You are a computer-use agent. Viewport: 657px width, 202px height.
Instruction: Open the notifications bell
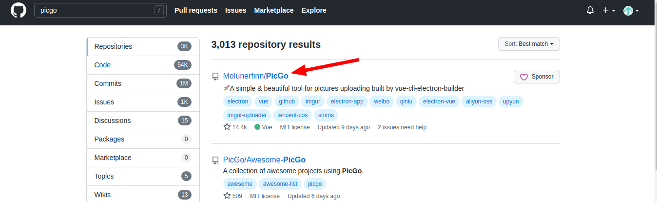[x=590, y=10]
